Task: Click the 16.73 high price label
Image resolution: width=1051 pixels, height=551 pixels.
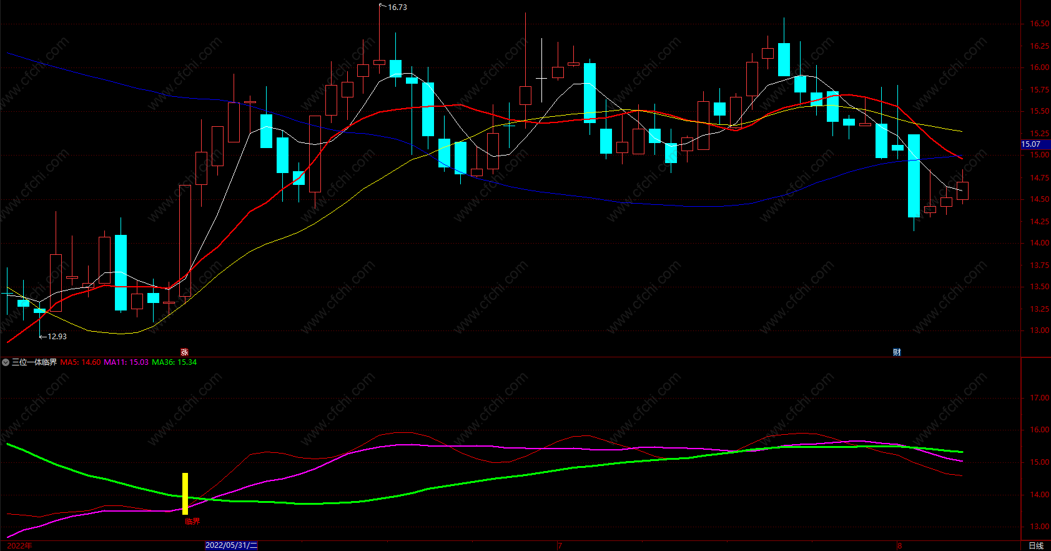Action: coord(397,7)
